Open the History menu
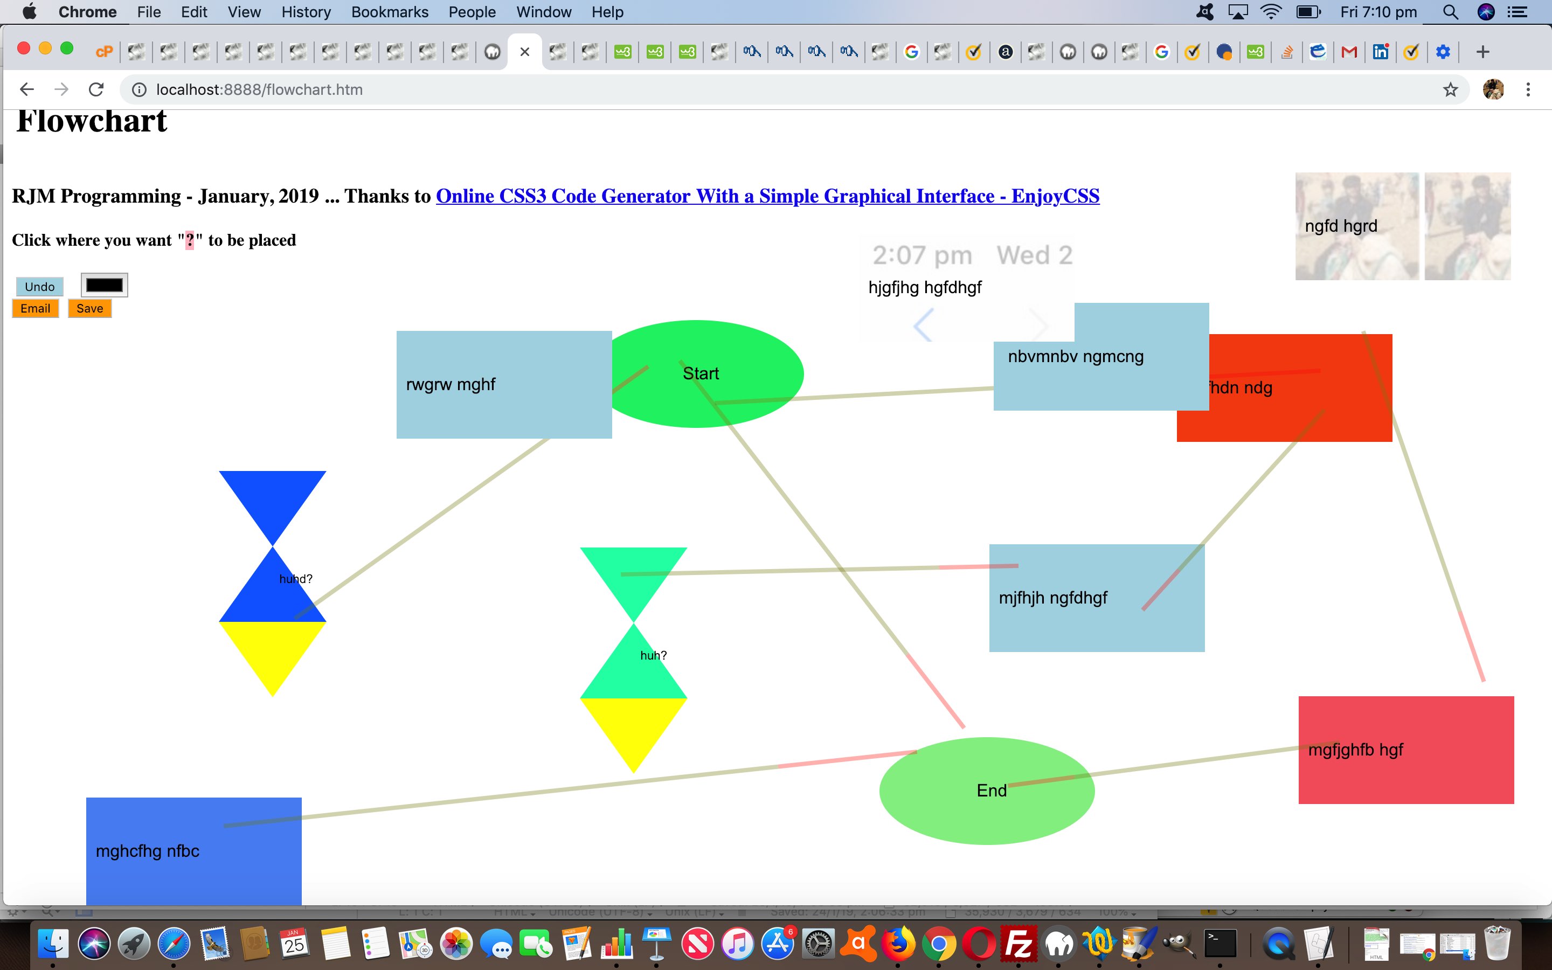 point(306,11)
